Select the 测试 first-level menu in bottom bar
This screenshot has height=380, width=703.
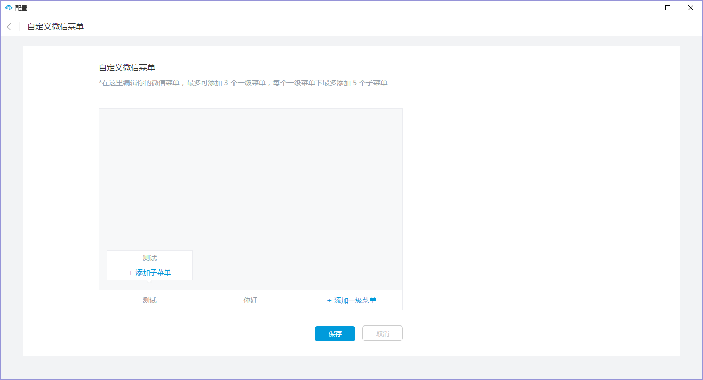pyautogui.click(x=150, y=300)
